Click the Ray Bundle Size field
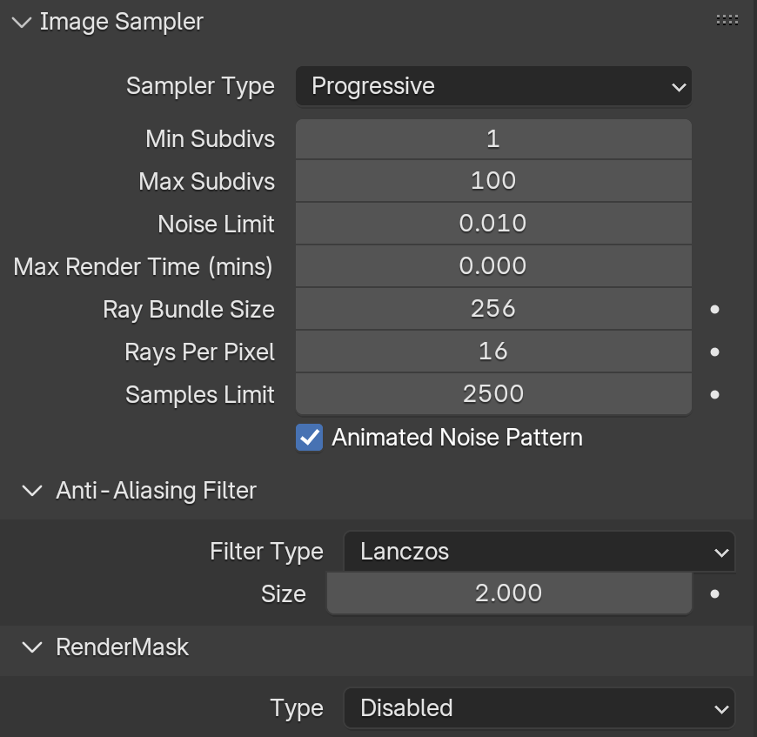This screenshot has height=737, width=757. 493,309
